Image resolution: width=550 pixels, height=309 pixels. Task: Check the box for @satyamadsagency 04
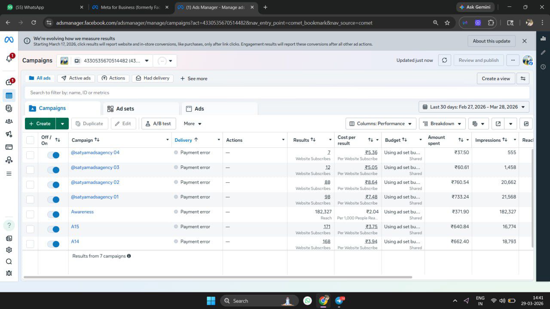[x=30, y=155]
